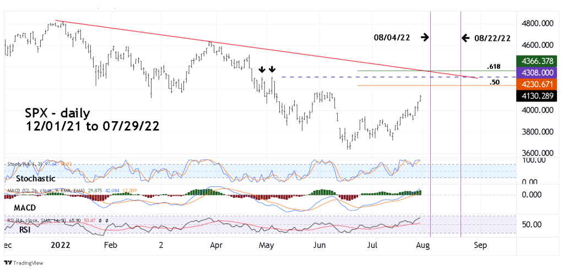Select the SPX - daily chart title
The height and width of the screenshot is (270, 563).
pos(58,114)
